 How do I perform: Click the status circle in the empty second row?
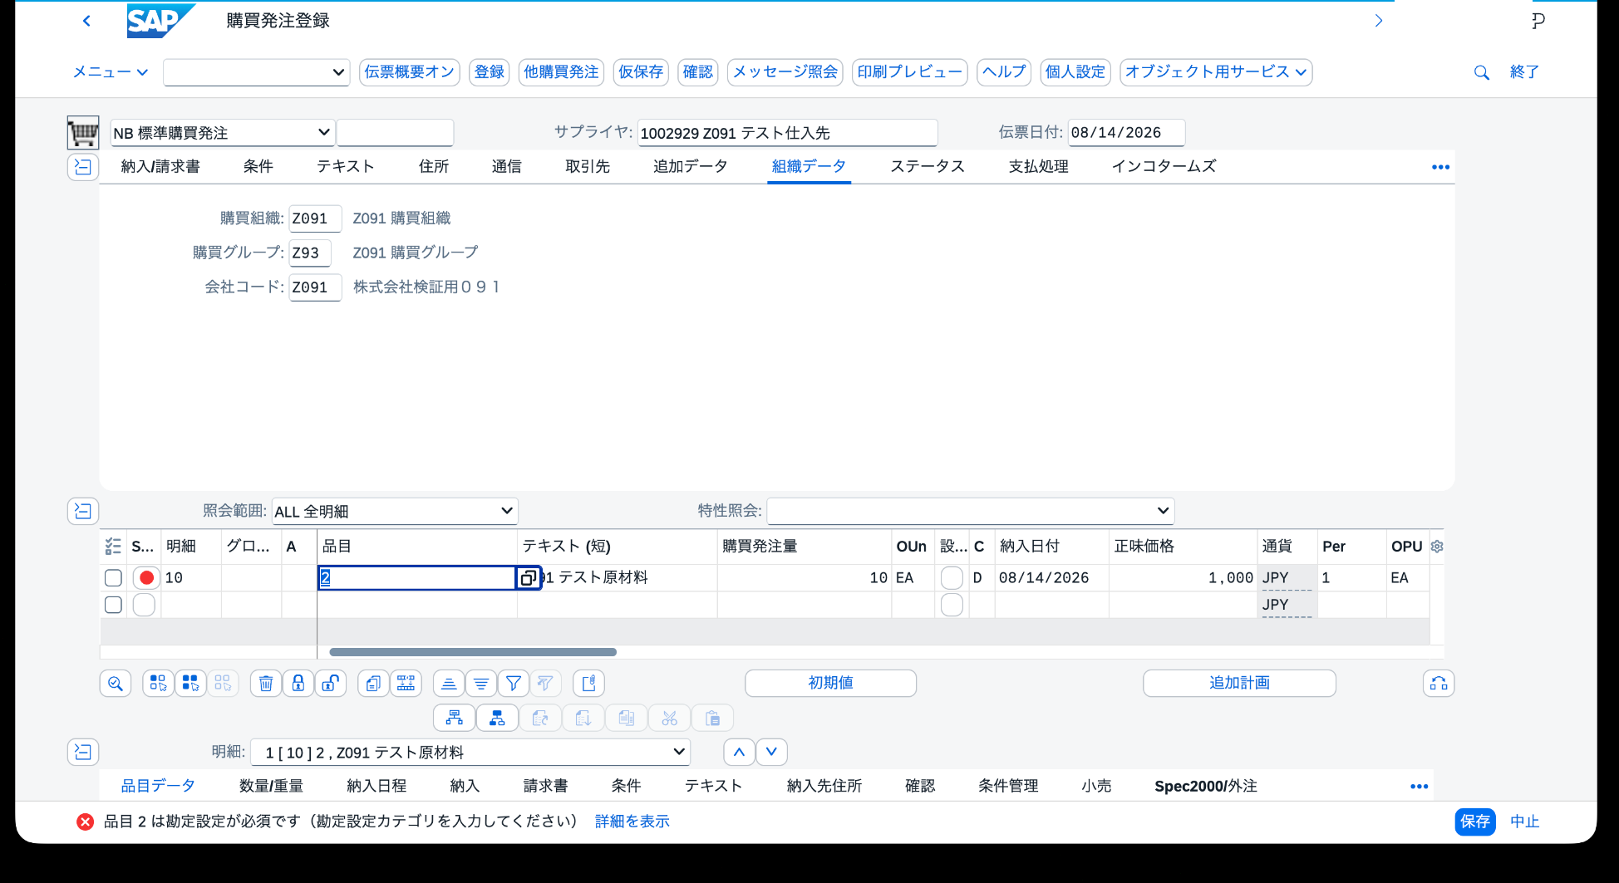point(145,605)
